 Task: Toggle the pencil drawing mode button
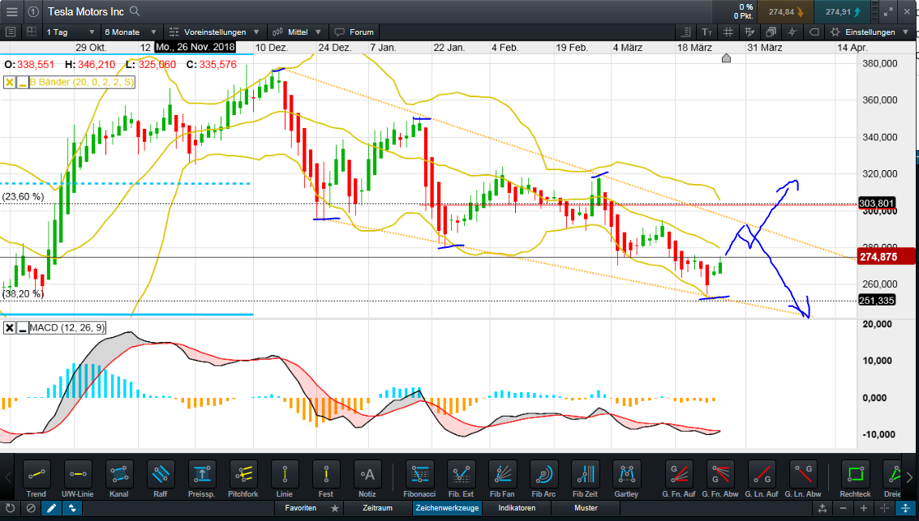pyautogui.click(x=51, y=508)
